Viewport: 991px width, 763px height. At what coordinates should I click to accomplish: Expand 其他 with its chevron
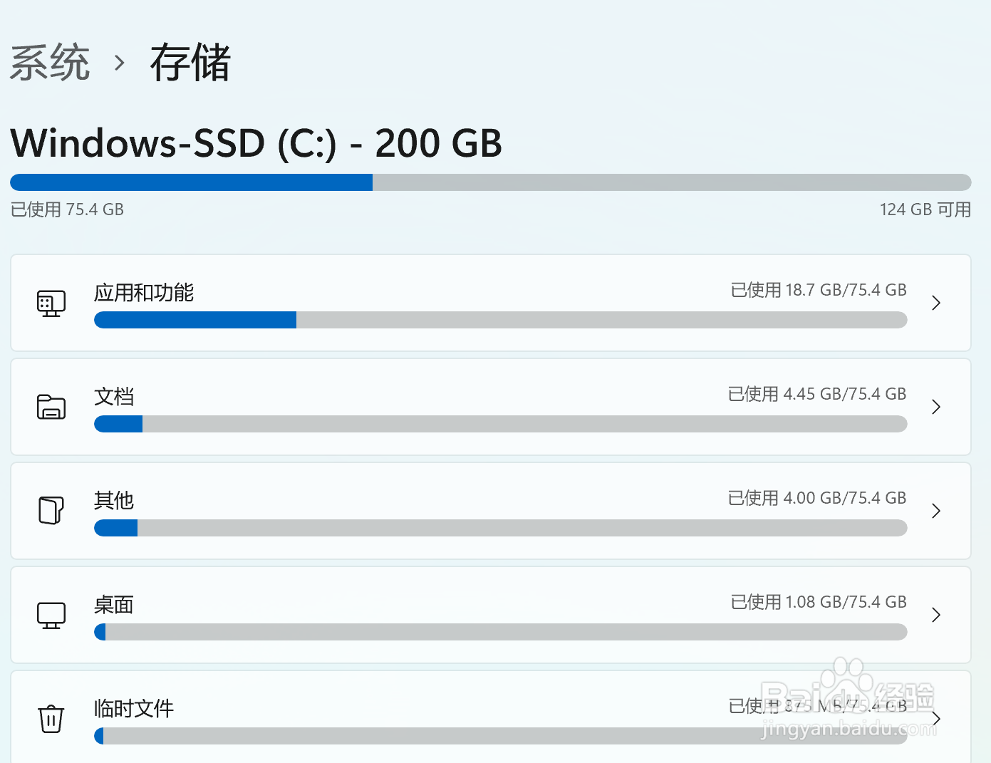point(936,511)
